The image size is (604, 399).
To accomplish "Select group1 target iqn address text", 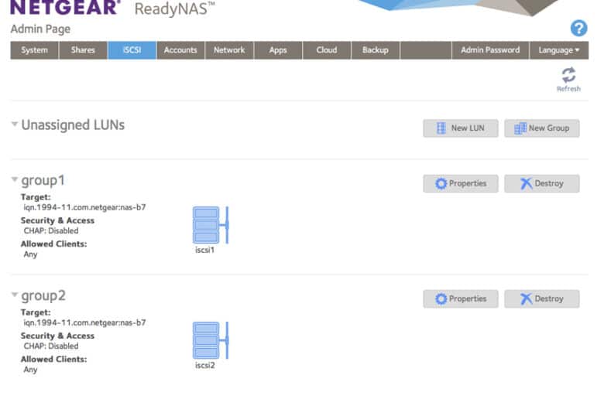I will pos(84,207).
